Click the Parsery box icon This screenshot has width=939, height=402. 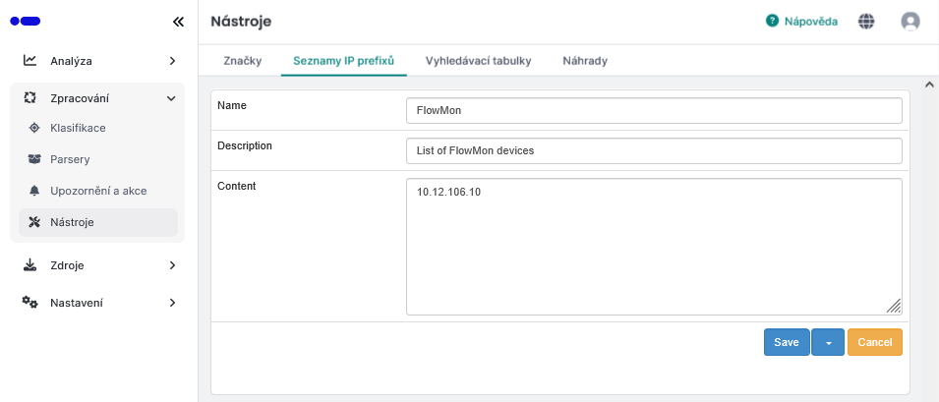pos(34,159)
